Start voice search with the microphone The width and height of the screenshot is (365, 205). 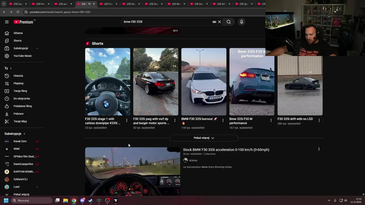tap(242, 22)
